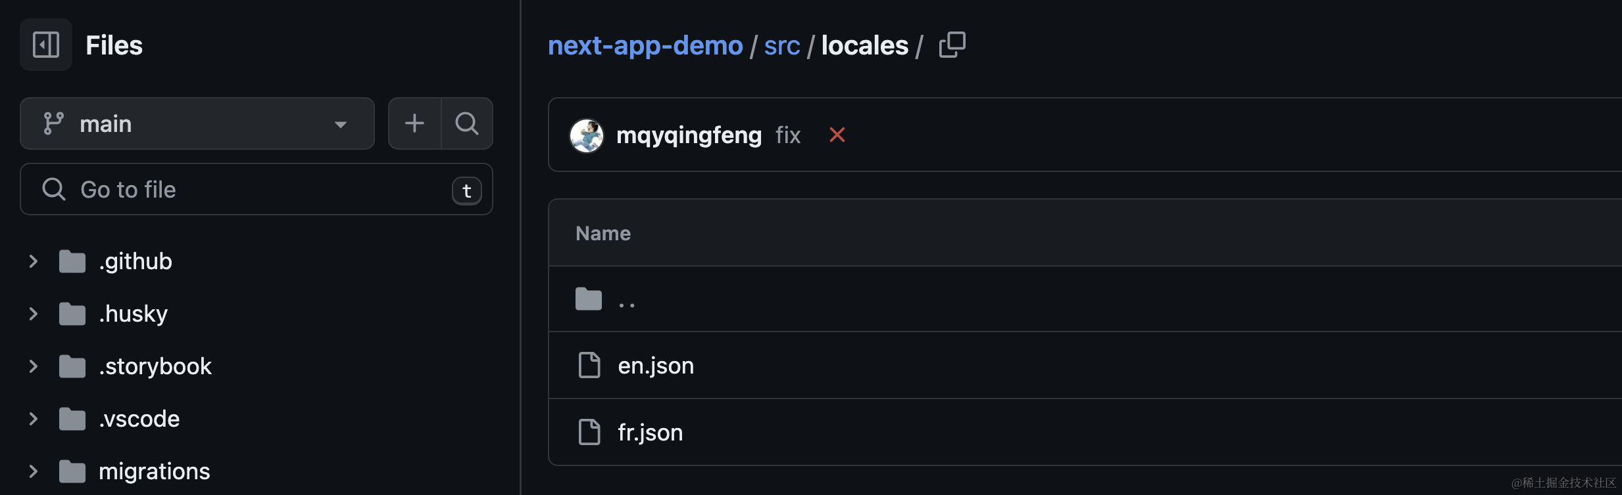Select the migrations folder in tree
This screenshot has width=1622, height=495.
point(154,471)
